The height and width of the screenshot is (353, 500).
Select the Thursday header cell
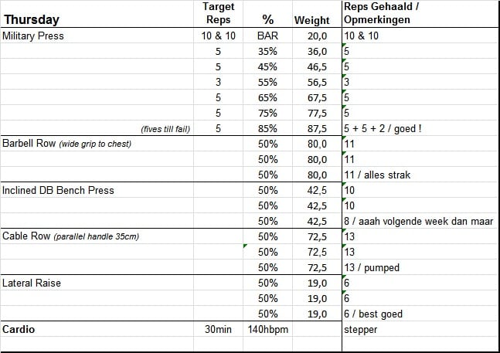coord(31,20)
